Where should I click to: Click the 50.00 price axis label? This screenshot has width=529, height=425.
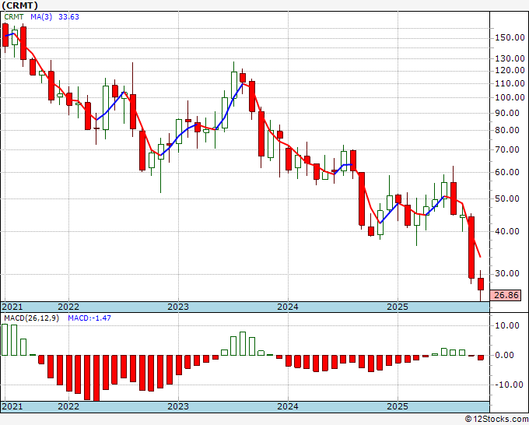click(x=507, y=198)
